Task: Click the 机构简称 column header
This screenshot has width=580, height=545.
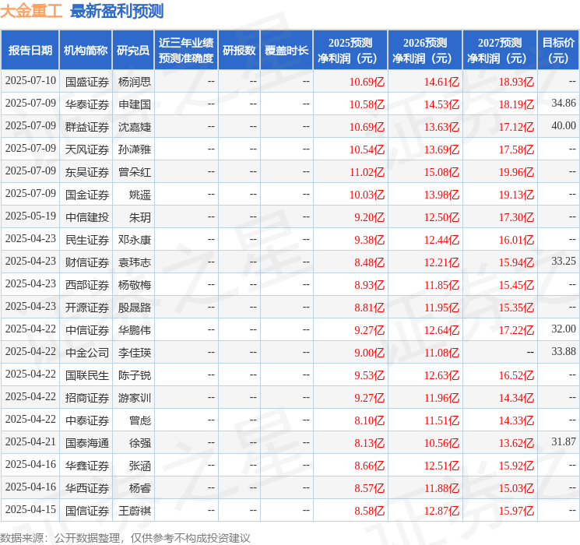Action: pyautogui.click(x=86, y=50)
